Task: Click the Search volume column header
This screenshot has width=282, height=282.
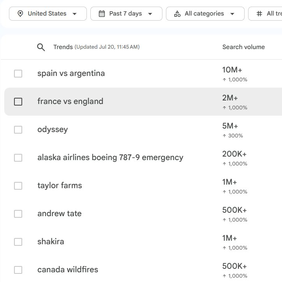Action: pyautogui.click(x=243, y=47)
